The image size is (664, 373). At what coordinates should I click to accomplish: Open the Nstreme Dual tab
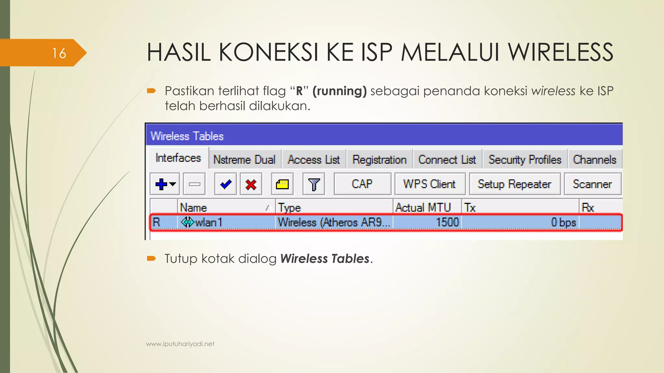(x=244, y=160)
